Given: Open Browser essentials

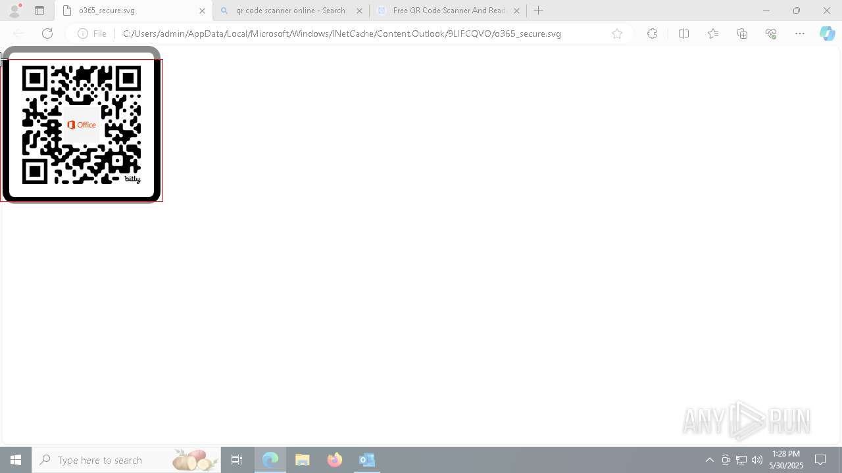Looking at the screenshot, I should pyautogui.click(x=771, y=34).
